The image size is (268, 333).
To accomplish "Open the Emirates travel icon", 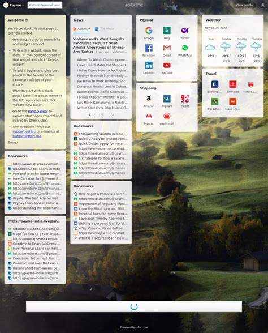I will point(233,84).
